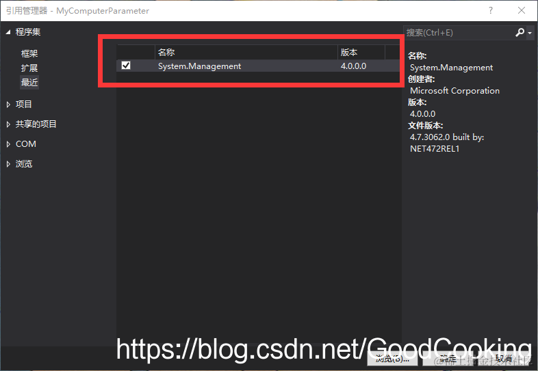Click the 浏览(B)... button
538x371 pixels.
coord(392,359)
